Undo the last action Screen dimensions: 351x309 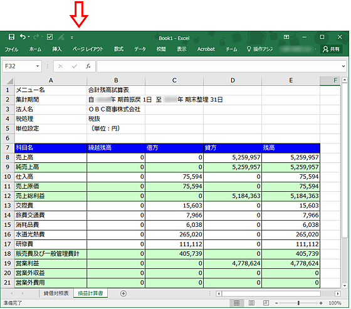pyautogui.click(x=23, y=36)
